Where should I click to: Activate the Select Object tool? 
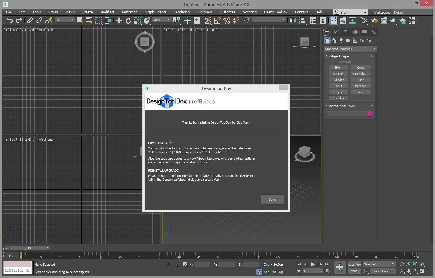tap(80, 20)
